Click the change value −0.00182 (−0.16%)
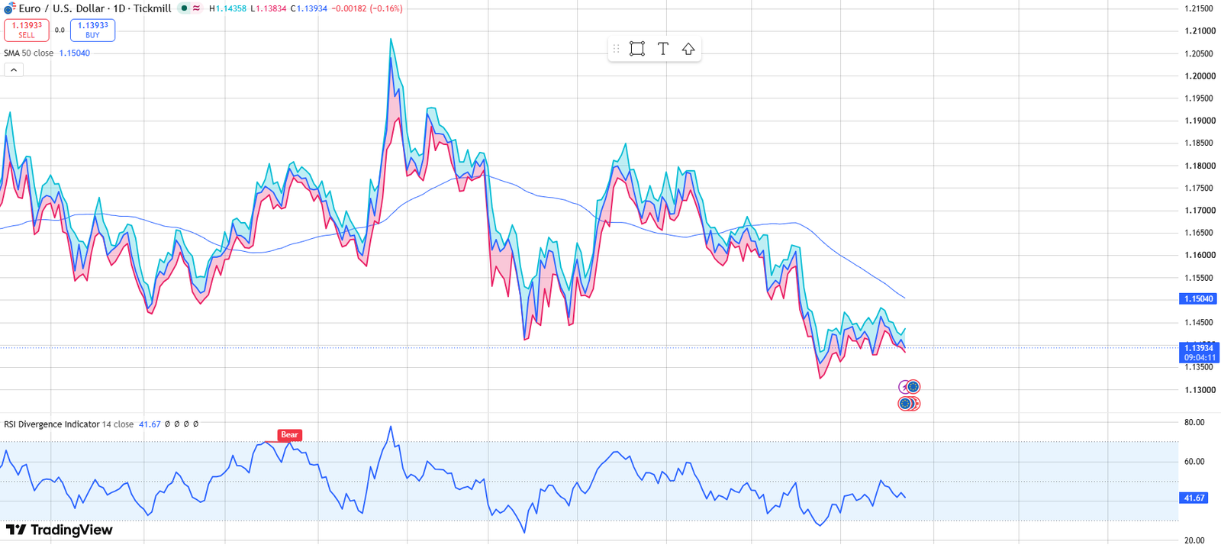Viewport: 1221px width, 548px height. (367, 9)
